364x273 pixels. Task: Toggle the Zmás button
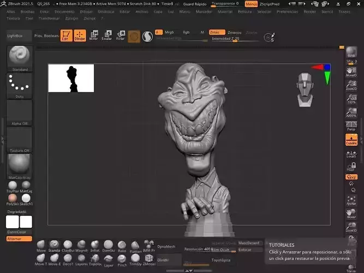point(217,32)
